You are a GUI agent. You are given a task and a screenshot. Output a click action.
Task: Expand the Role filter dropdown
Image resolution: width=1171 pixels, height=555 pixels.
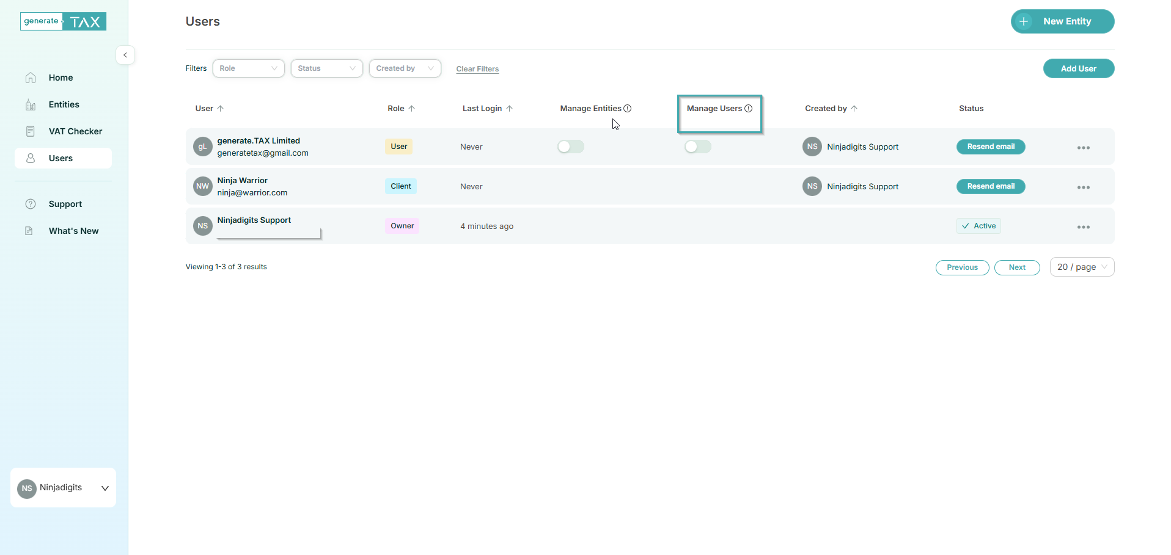click(x=248, y=68)
